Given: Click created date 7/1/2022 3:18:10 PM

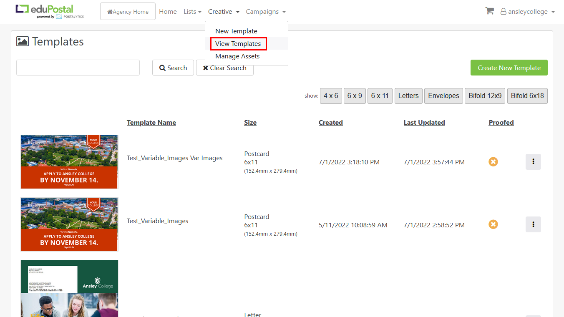Looking at the screenshot, I should (349, 162).
